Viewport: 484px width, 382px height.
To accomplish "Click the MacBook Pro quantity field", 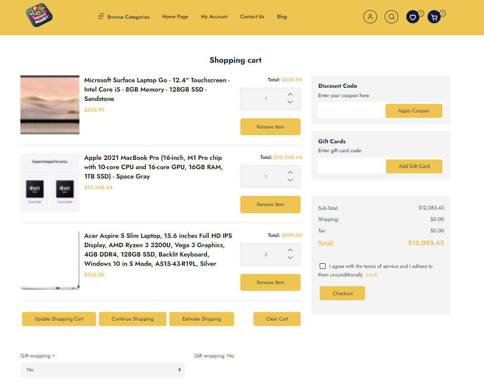I will pyautogui.click(x=265, y=177).
